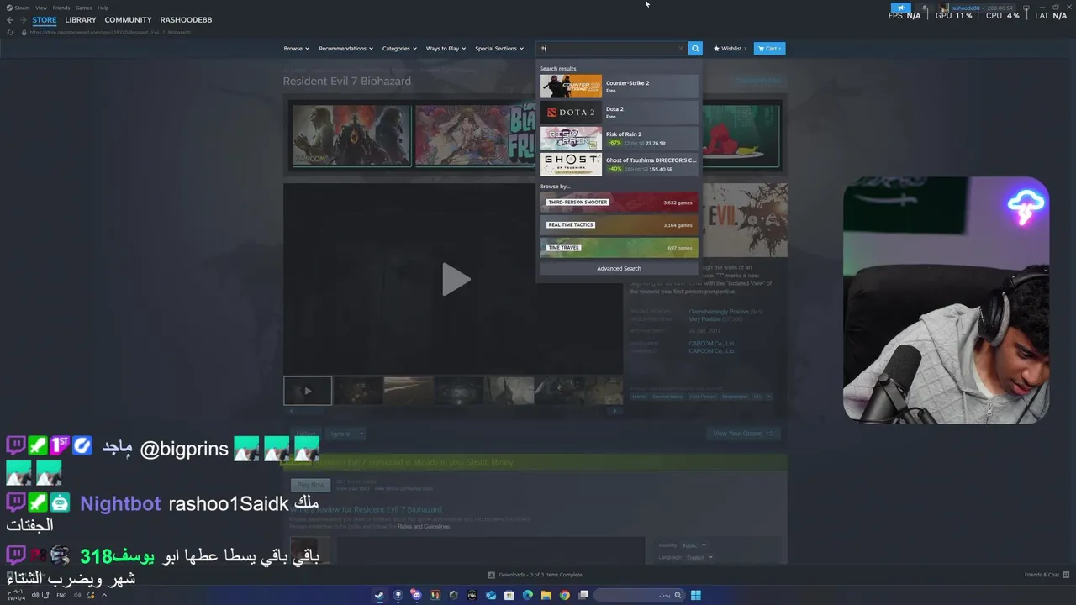1076x605 pixels.
Task: Select Dota 2 search result
Action: point(619,113)
